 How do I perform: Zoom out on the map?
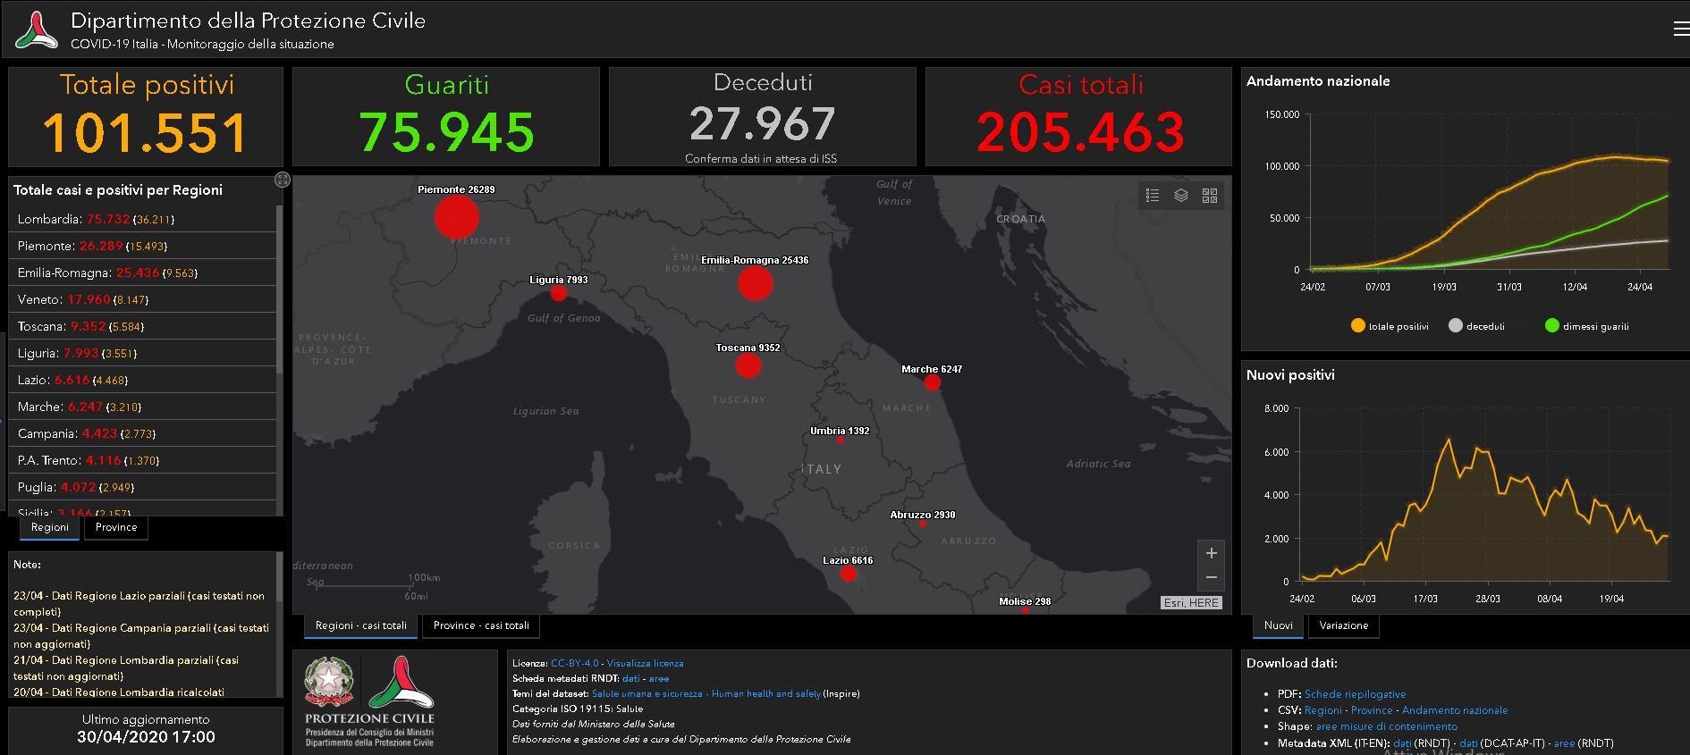[1211, 578]
